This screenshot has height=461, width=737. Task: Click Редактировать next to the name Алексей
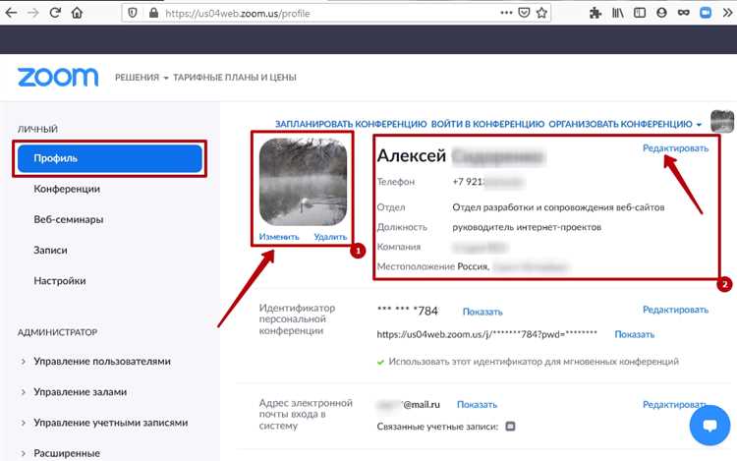click(675, 148)
